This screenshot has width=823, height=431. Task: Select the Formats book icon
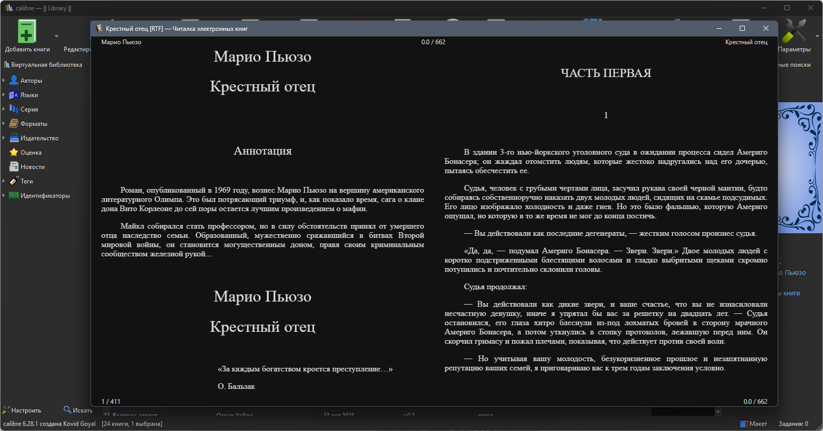point(14,123)
